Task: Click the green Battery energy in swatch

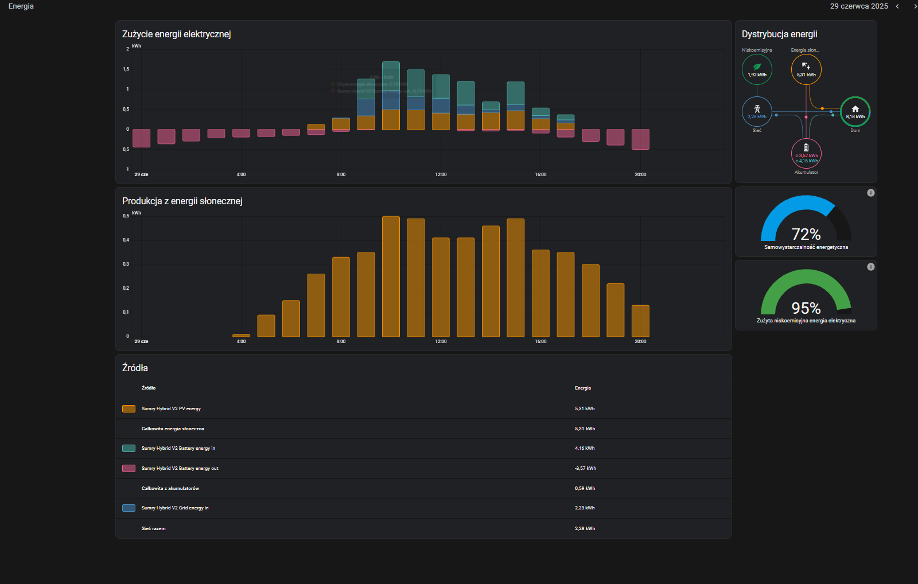Action: (x=129, y=449)
